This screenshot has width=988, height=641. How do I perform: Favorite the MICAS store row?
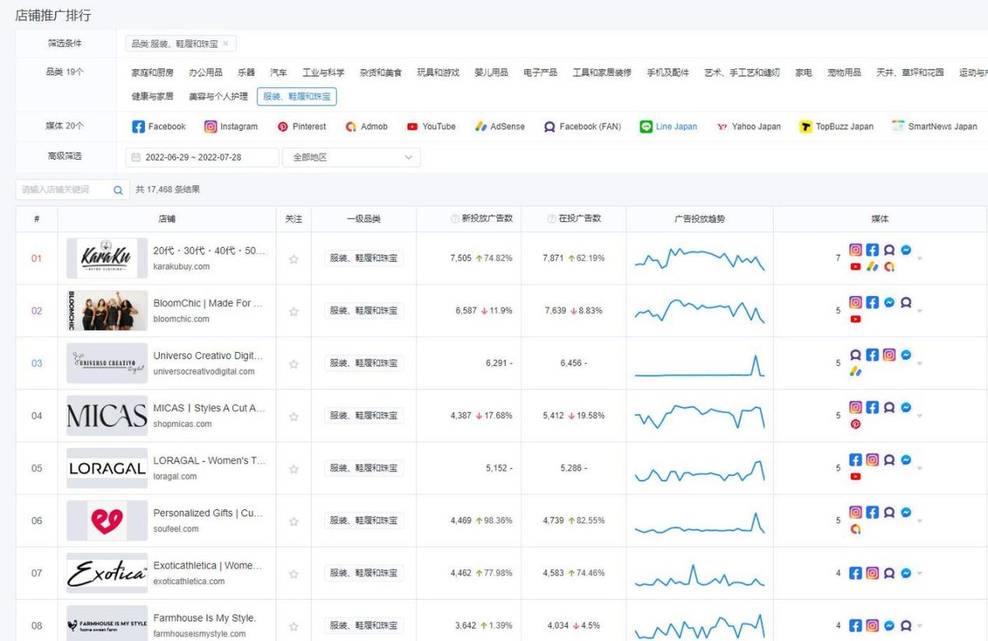[x=293, y=416]
